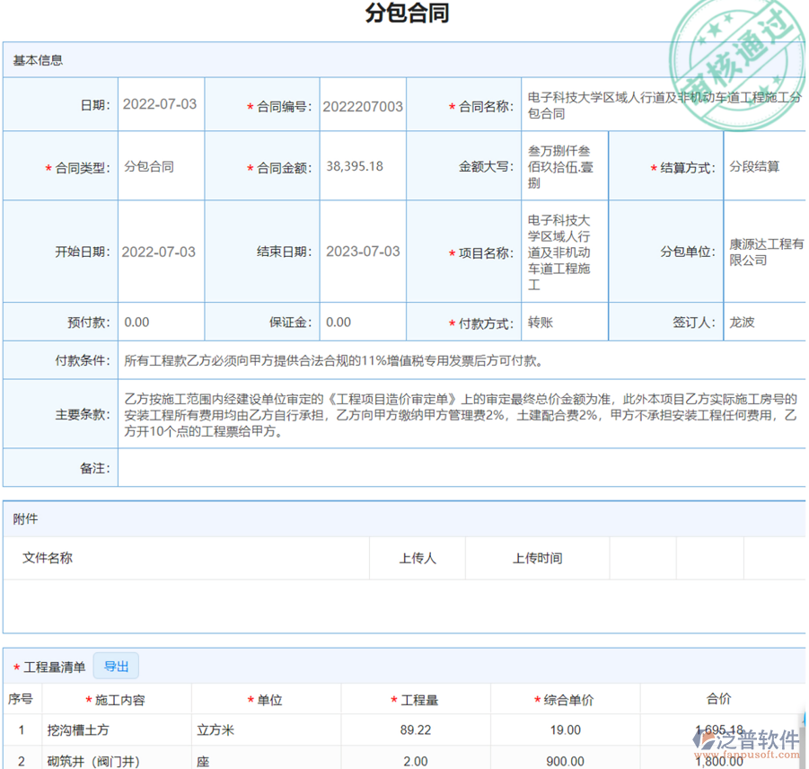Click the 日期 date field showing 2022-07-03
The image size is (809, 769).
(160, 104)
